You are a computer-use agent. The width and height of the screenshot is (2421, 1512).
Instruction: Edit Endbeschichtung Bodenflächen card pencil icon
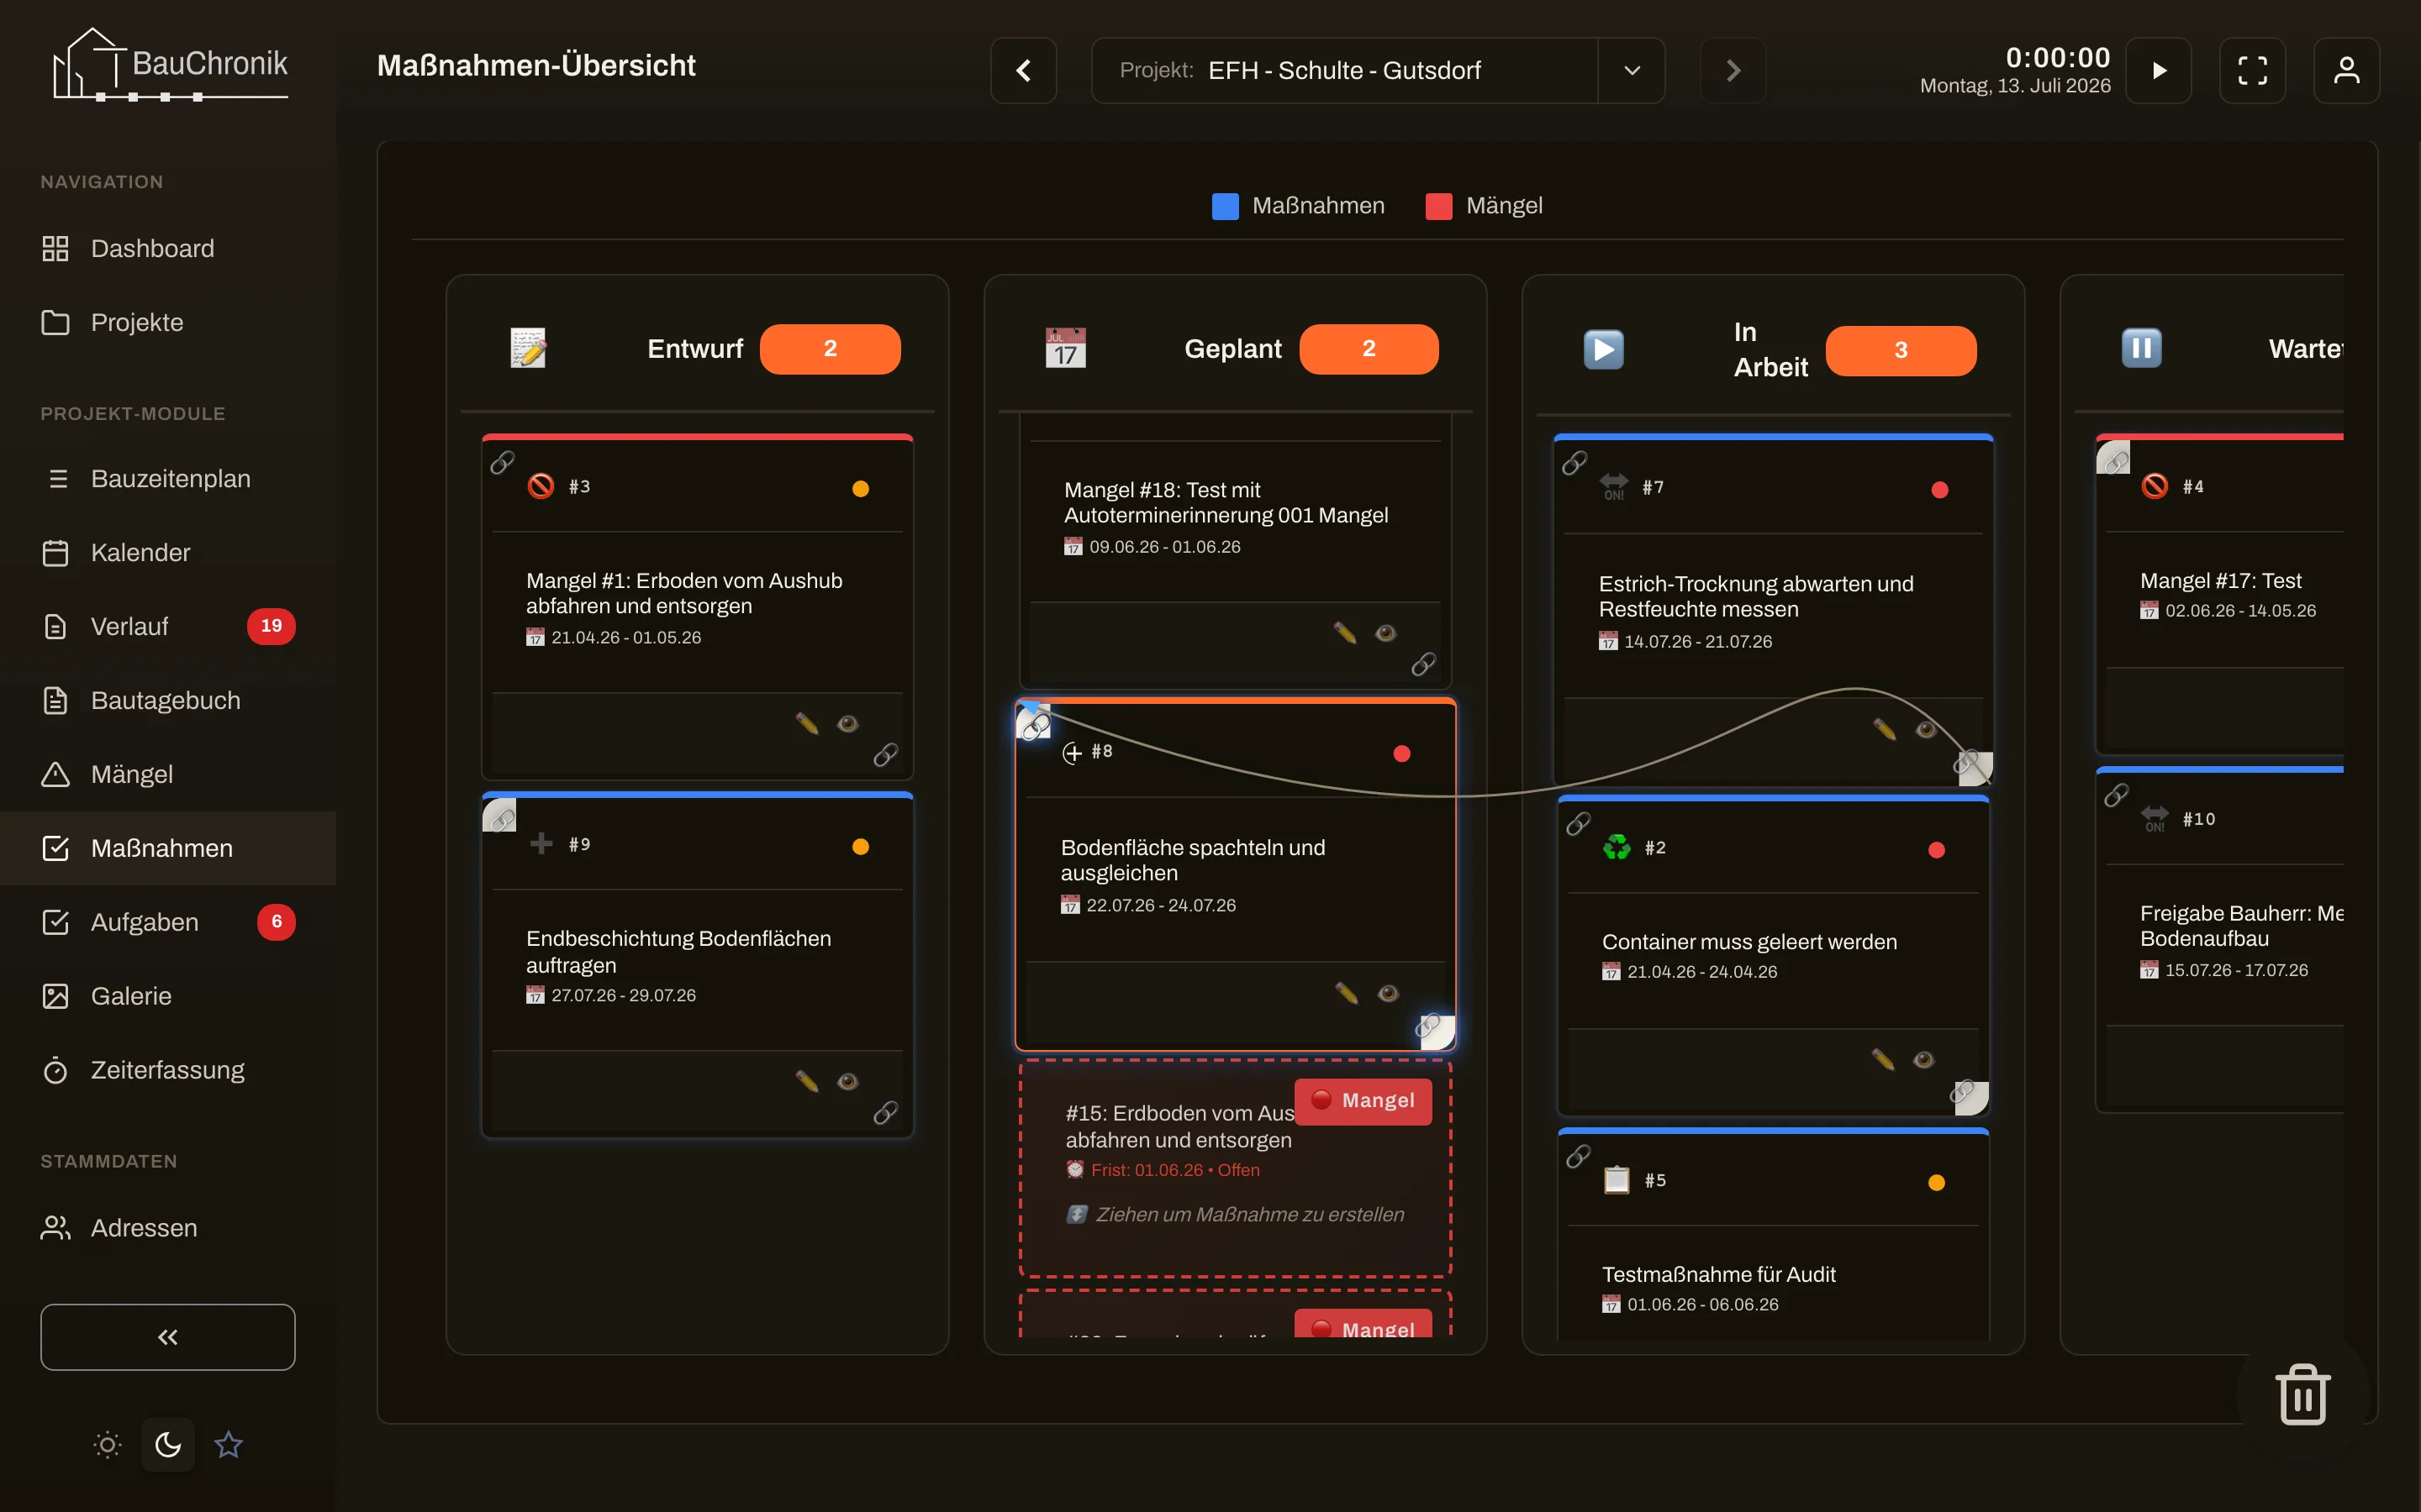click(806, 1081)
